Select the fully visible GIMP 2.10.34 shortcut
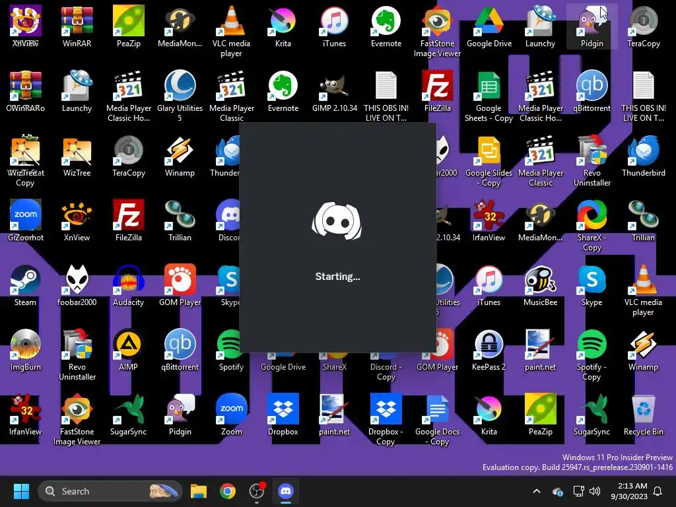Viewport: 676px width, 507px height. 335,91
